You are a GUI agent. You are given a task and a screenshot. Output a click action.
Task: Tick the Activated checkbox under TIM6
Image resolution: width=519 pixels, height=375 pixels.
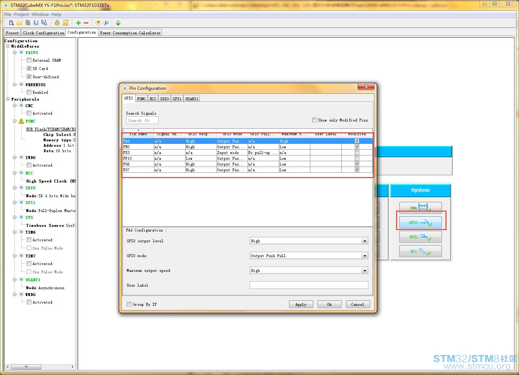tap(29, 240)
